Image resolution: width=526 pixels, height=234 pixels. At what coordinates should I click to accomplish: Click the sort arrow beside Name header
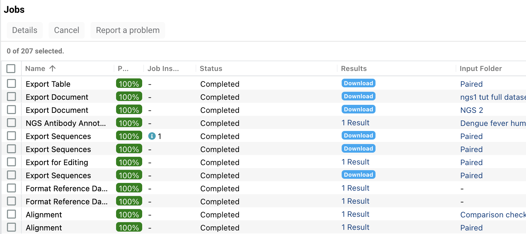53,69
